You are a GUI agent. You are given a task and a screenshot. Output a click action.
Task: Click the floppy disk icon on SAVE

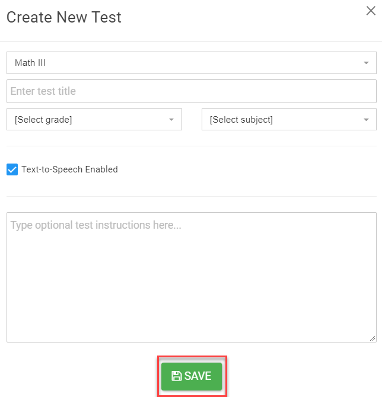176,376
